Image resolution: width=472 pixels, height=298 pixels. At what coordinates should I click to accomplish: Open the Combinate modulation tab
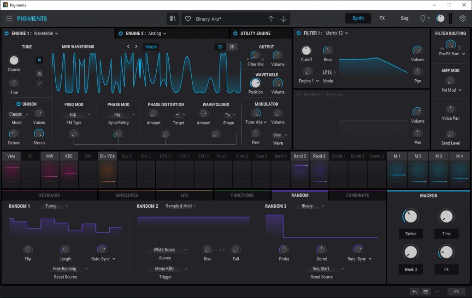(357, 195)
